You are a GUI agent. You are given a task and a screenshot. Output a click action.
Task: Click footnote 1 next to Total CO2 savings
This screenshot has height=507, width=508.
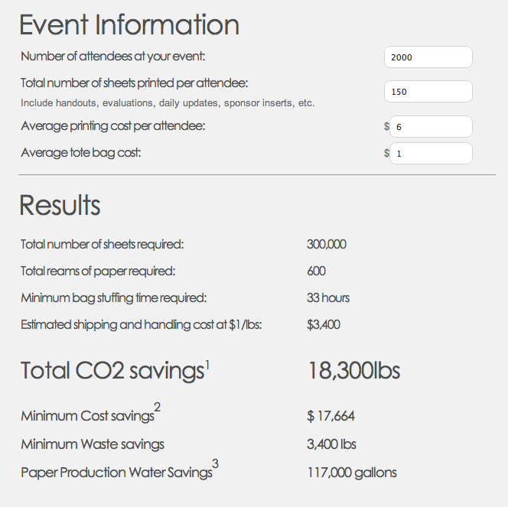(x=207, y=366)
